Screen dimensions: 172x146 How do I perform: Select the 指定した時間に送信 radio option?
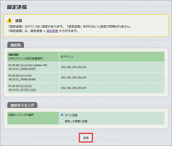click(62, 121)
